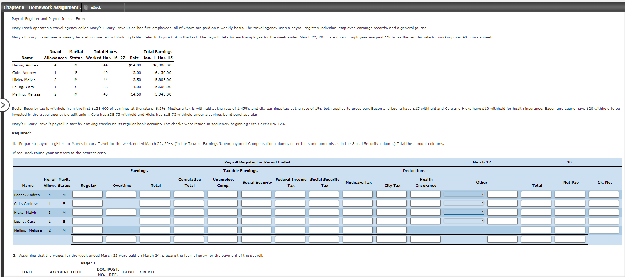625x277 pixels.
Task: Click totals row Regular earnings field
Action: pyautogui.click(x=87, y=239)
